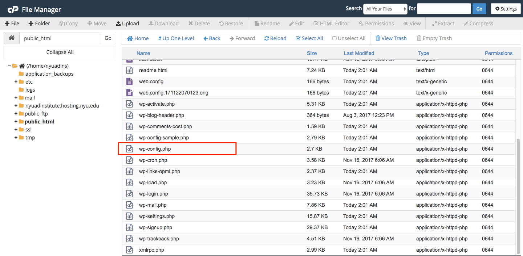Click the cPanel logo icon

tap(13, 9)
